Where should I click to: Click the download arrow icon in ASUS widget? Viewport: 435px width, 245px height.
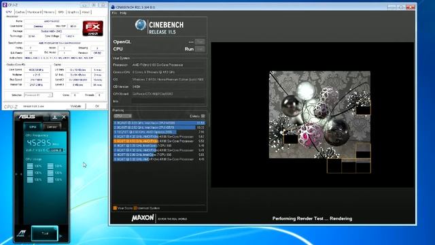pos(55,117)
